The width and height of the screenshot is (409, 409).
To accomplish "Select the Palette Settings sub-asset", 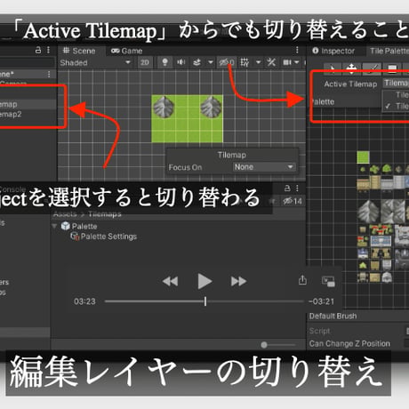I will (x=104, y=237).
